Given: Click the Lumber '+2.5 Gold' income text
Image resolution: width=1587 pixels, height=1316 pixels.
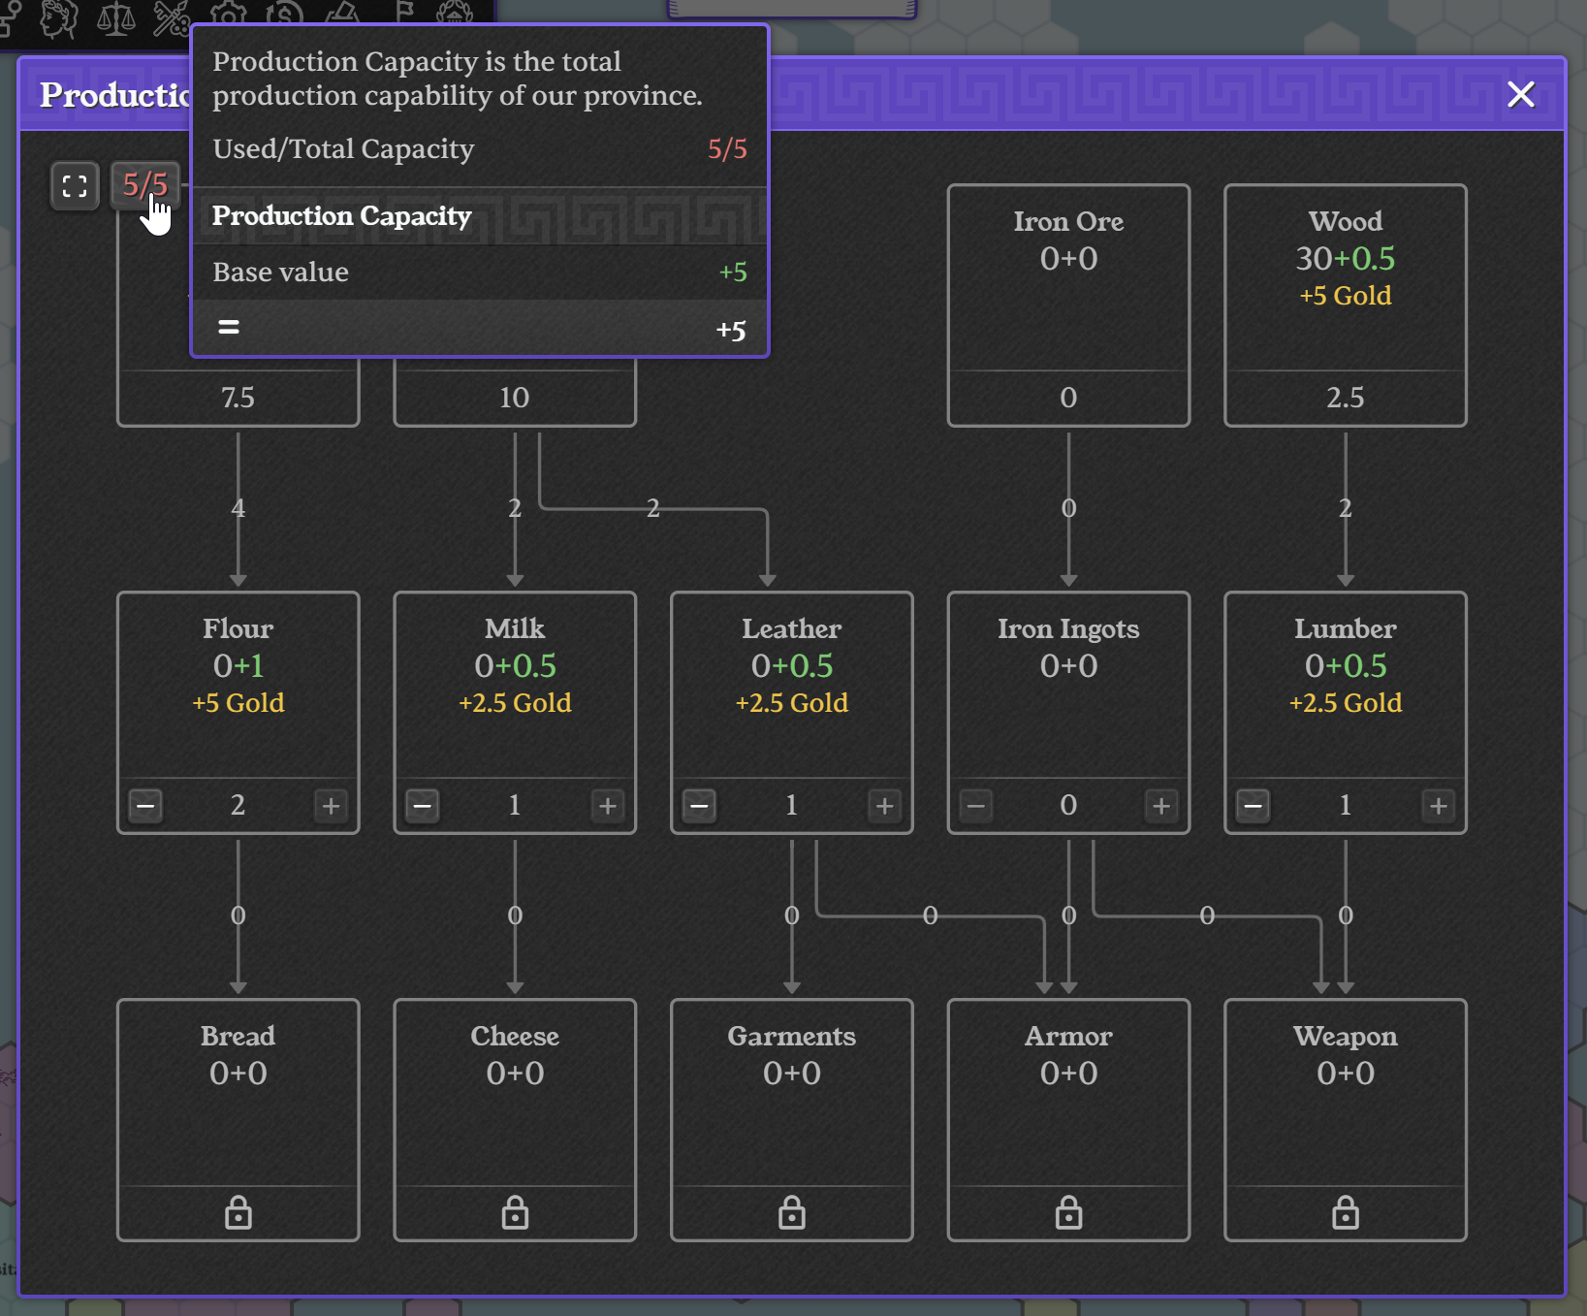Looking at the screenshot, I should click(x=1346, y=703).
